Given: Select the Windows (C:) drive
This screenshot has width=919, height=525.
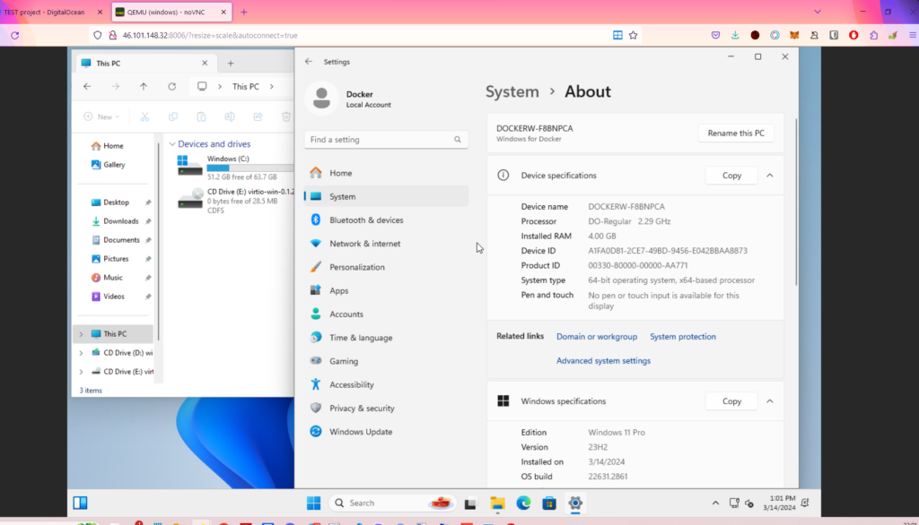Looking at the screenshot, I should (x=236, y=167).
